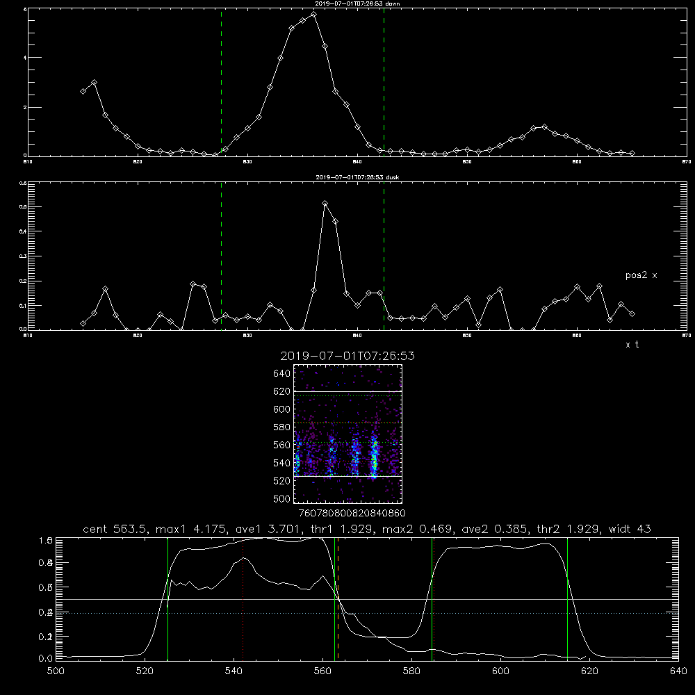Click the 'x t' label
This screenshot has height=695, width=695.
(632, 345)
